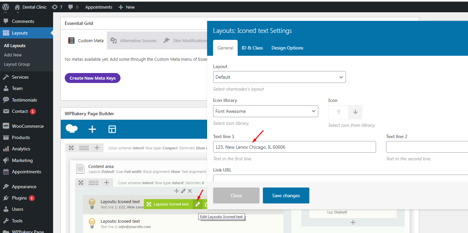
Task: Open Layout Group submenu
Action: tap(17, 64)
